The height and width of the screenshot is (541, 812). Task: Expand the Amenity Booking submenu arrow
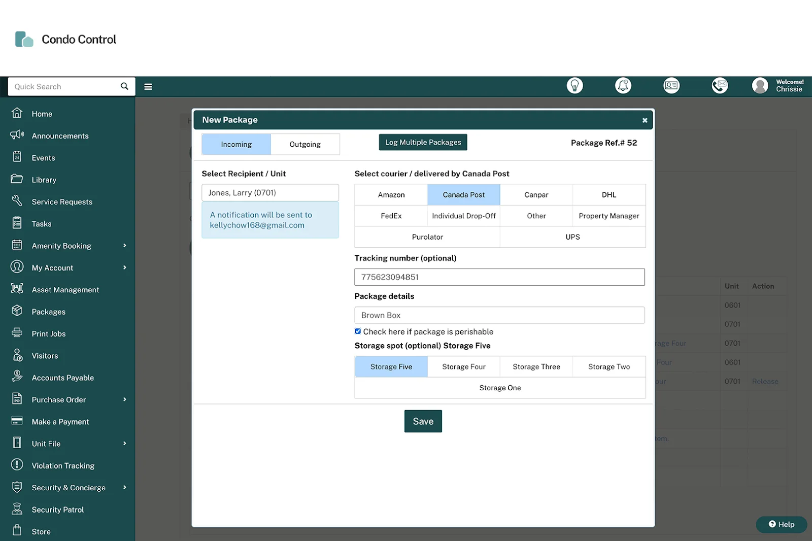125,246
